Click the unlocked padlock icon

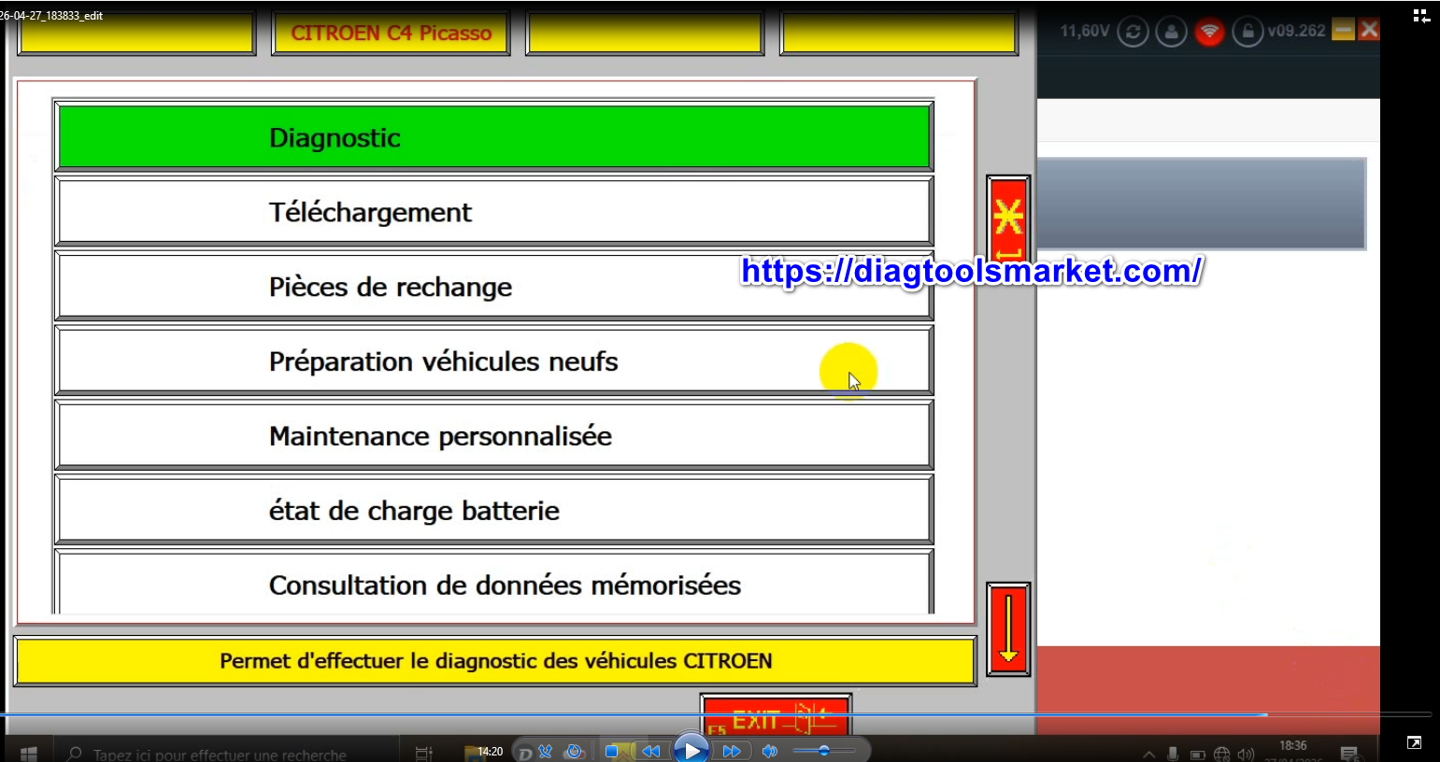pyautogui.click(x=1248, y=32)
